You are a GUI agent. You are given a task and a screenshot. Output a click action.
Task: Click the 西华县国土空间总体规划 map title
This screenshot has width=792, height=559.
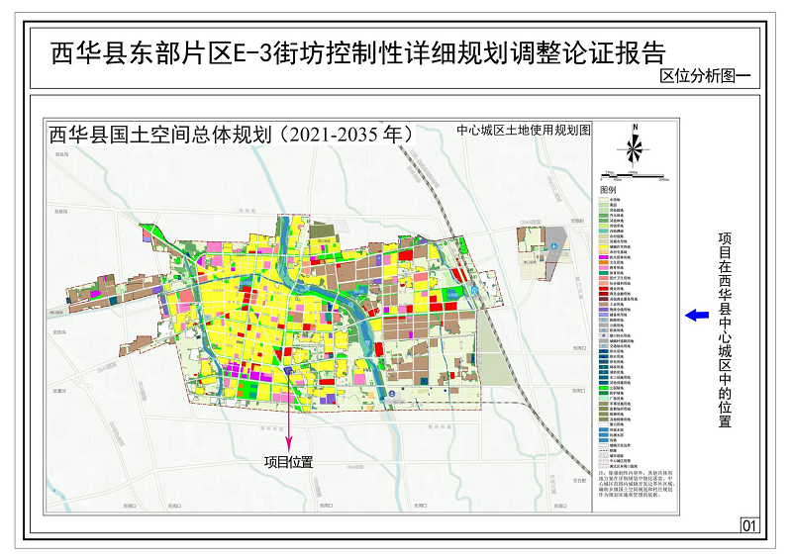[230, 135]
